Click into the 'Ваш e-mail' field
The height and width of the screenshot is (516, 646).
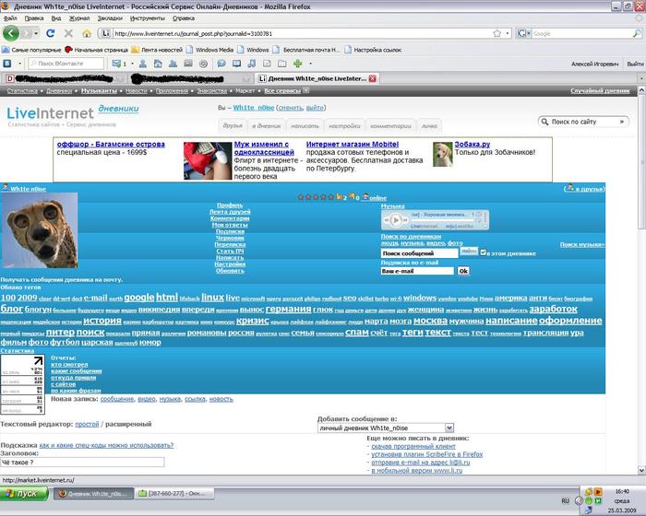(417, 271)
